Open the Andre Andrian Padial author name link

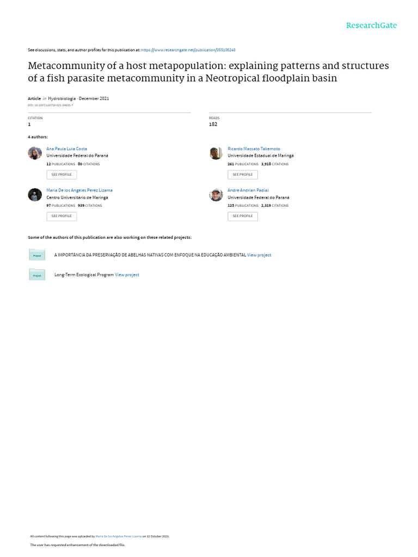(x=248, y=190)
